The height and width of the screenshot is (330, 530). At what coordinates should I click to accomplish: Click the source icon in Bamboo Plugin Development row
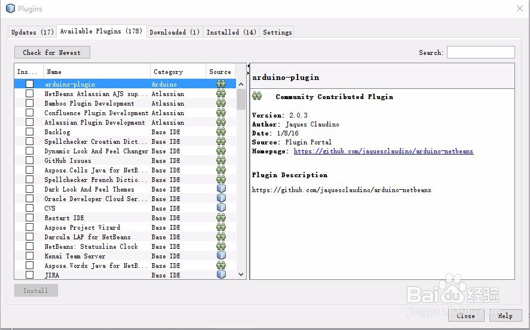(221, 103)
